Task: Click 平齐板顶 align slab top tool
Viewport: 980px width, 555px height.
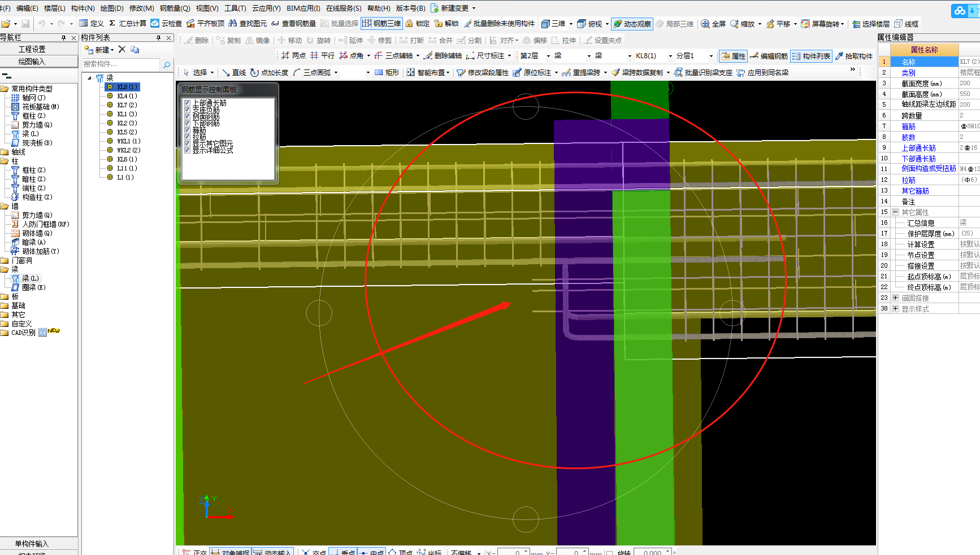Action: click(x=205, y=24)
